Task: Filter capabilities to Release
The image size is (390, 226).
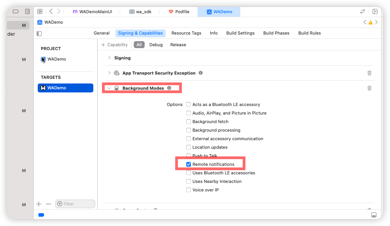Action: click(x=178, y=45)
